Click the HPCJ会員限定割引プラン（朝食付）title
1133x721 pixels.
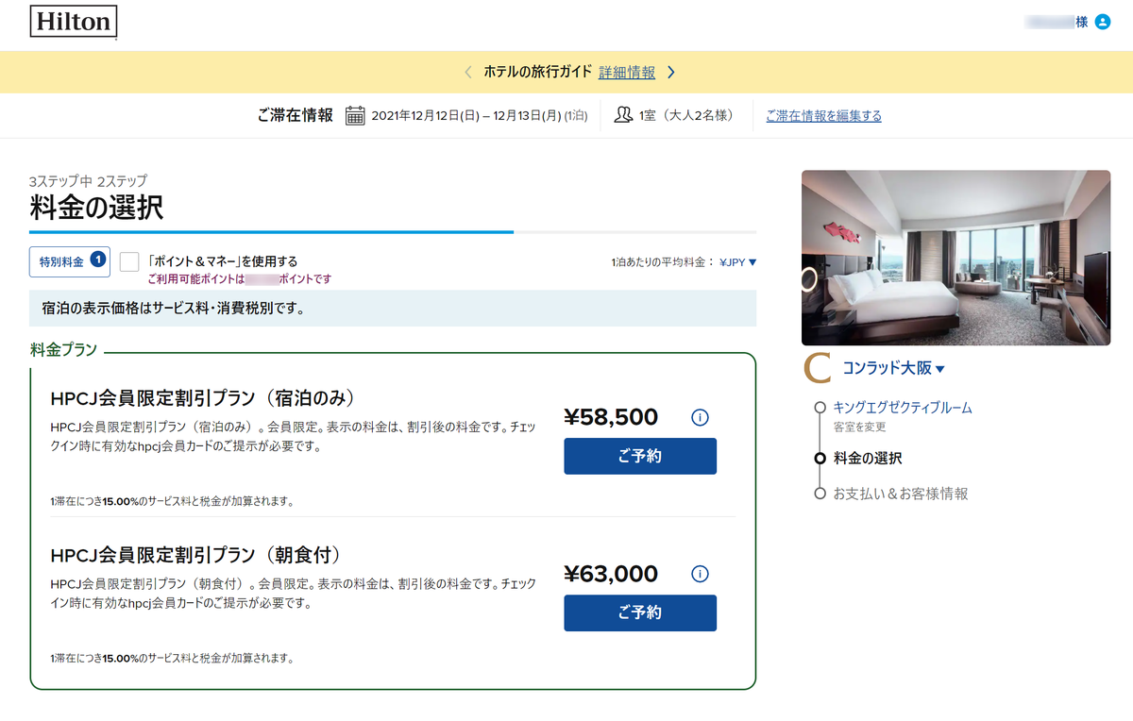coord(195,554)
